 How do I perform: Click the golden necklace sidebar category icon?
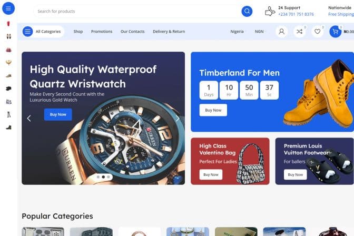tap(8, 63)
